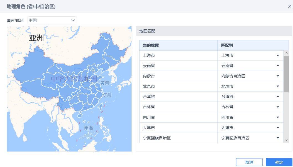The height and width of the screenshot is (167, 293).
Task: Open match dropdown arrow for 北京市
Action: [278, 86]
